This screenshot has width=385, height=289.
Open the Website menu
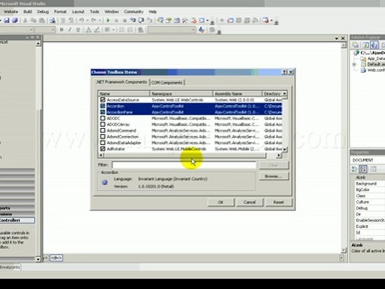tap(11, 12)
